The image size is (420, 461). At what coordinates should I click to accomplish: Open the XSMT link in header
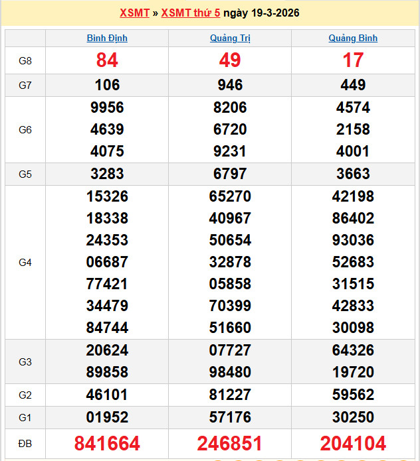pyautogui.click(x=134, y=13)
